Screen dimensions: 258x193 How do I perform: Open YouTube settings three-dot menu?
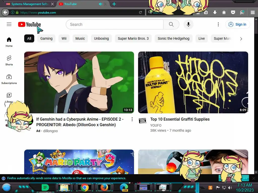point(218,24)
